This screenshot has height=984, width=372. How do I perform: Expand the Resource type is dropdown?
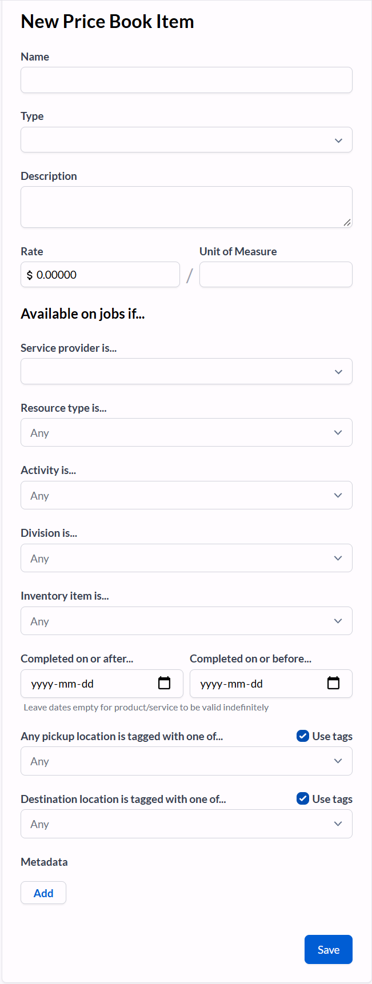[x=186, y=432]
